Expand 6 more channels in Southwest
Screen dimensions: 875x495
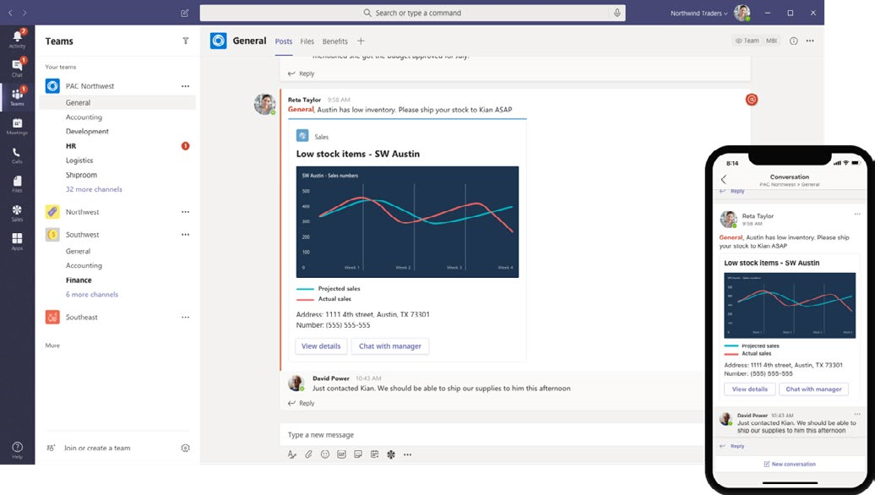point(92,294)
